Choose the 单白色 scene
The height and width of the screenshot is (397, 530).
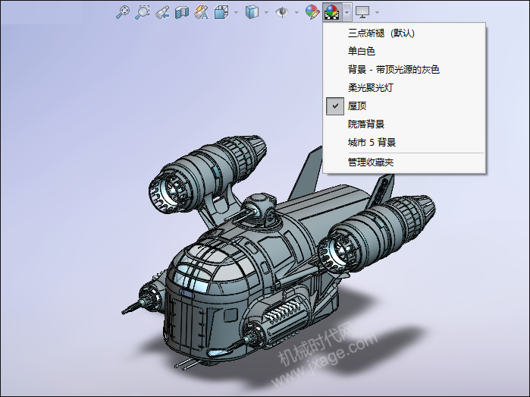click(x=405, y=52)
